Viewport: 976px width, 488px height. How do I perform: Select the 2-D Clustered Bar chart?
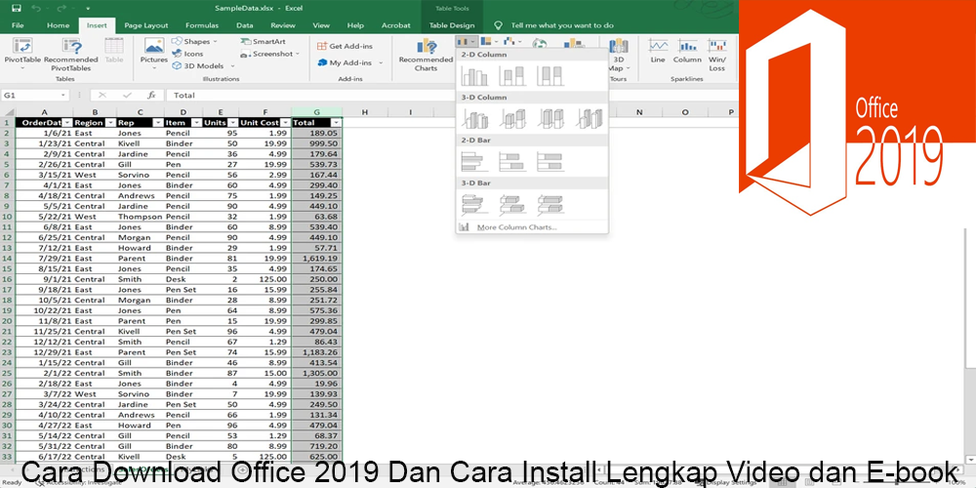(x=474, y=161)
